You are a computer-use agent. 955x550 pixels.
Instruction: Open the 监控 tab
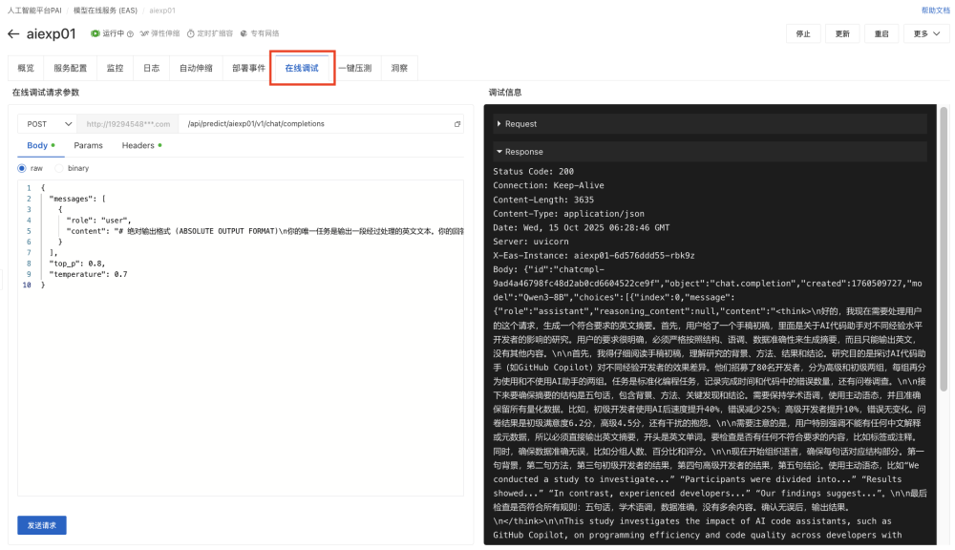pyautogui.click(x=115, y=68)
